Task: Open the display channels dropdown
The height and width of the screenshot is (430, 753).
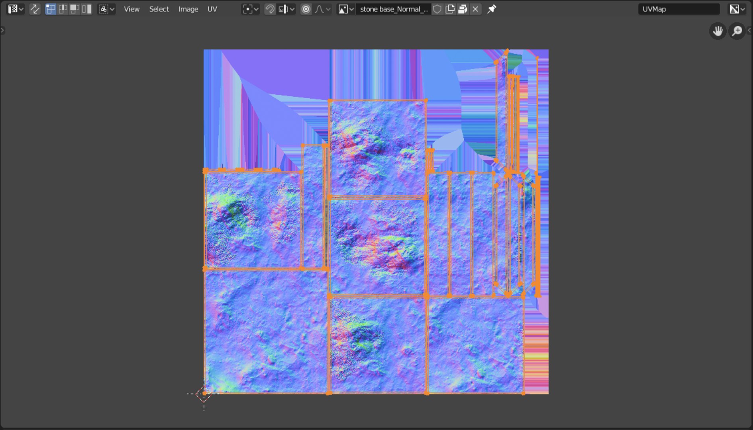Action: tap(737, 9)
